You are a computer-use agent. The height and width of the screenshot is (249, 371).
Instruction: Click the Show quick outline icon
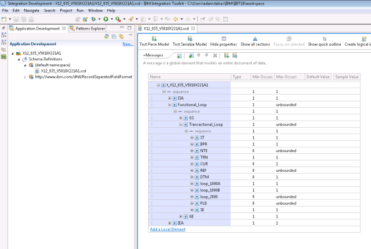[325, 39]
